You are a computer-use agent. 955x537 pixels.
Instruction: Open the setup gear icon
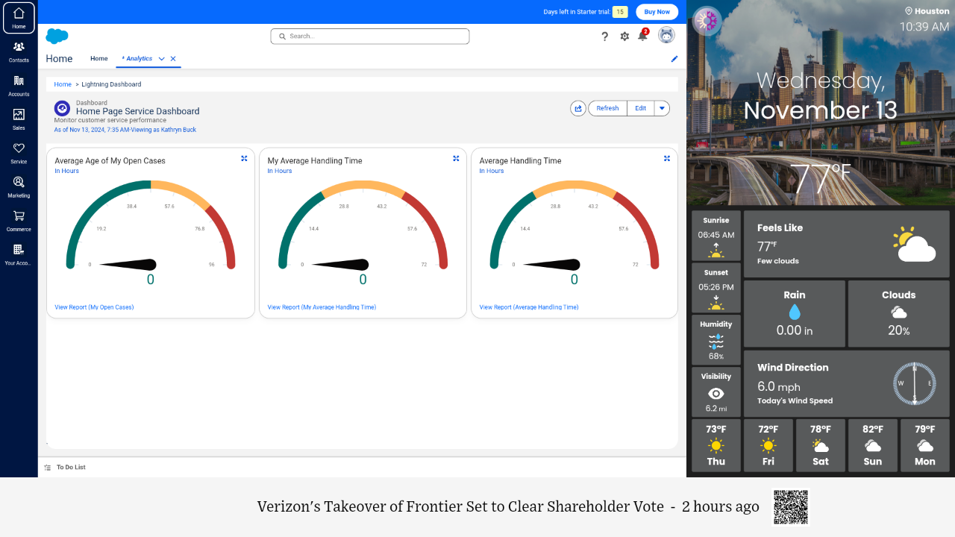click(624, 37)
